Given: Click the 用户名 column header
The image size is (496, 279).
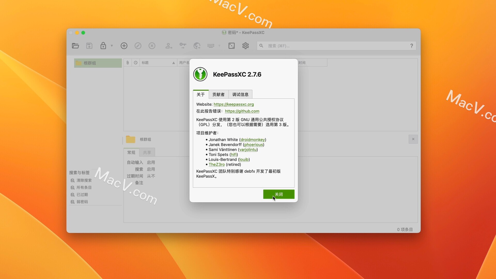Looking at the screenshot, I should pos(184,63).
